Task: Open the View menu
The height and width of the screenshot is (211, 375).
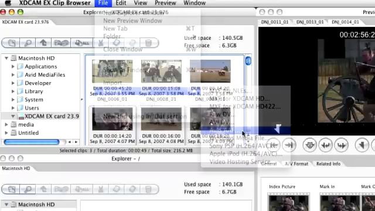Action: (141, 3)
